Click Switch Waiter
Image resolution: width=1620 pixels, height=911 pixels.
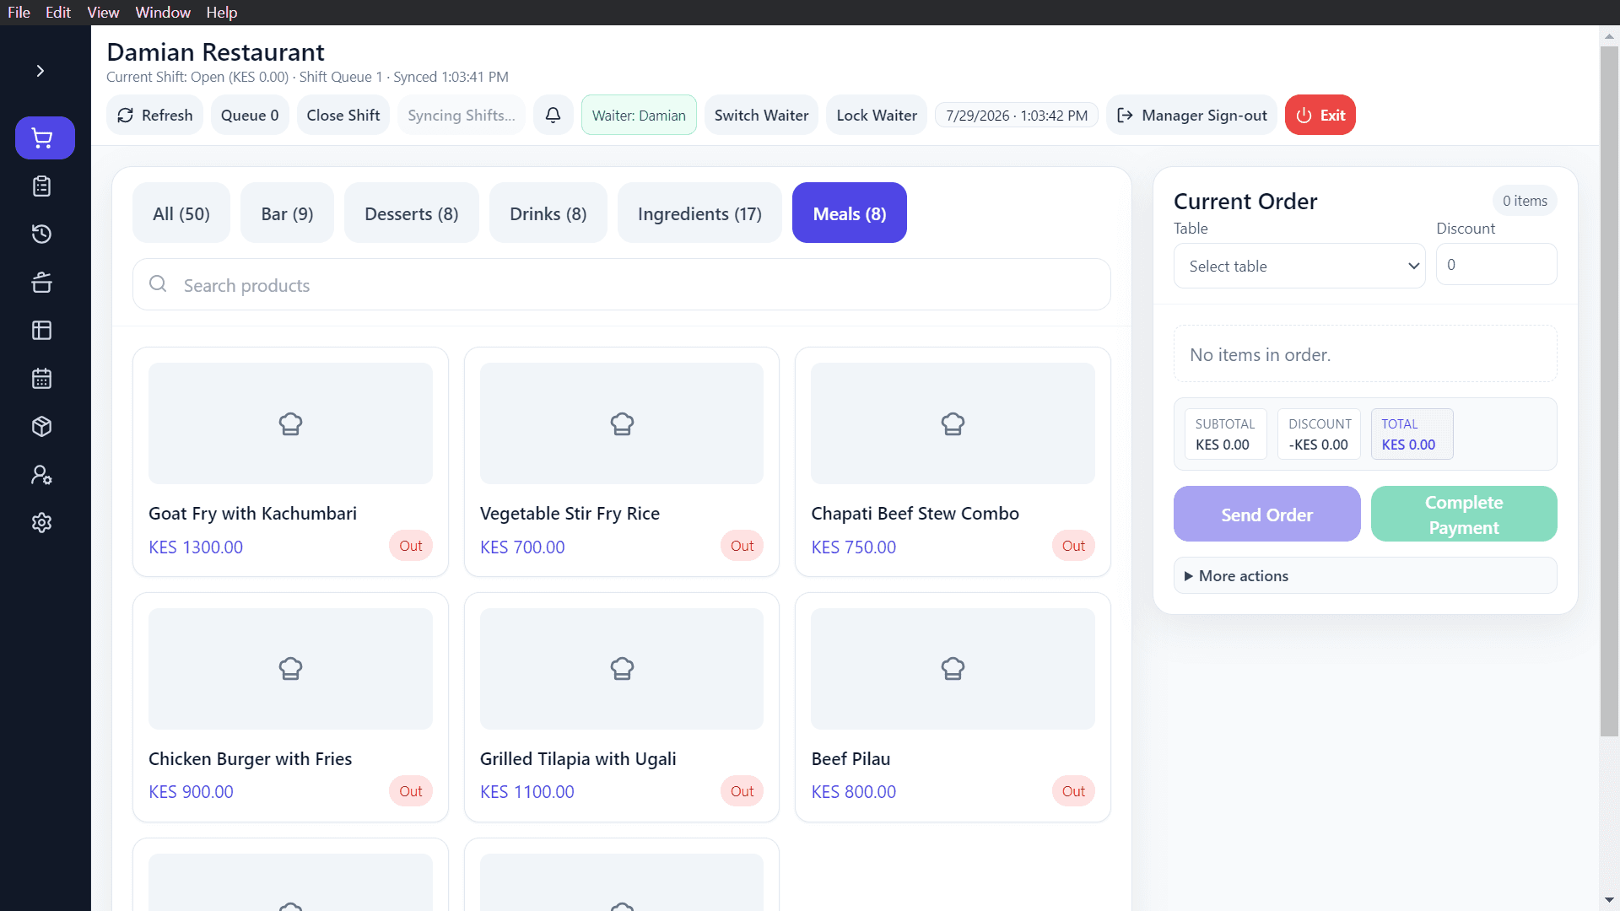761,115
